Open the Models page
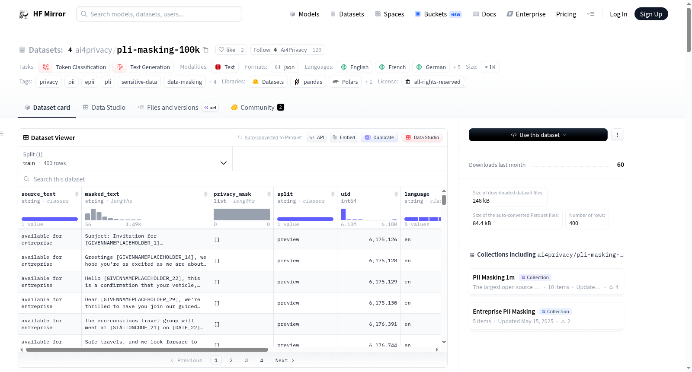692x372 pixels. [304, 14]
